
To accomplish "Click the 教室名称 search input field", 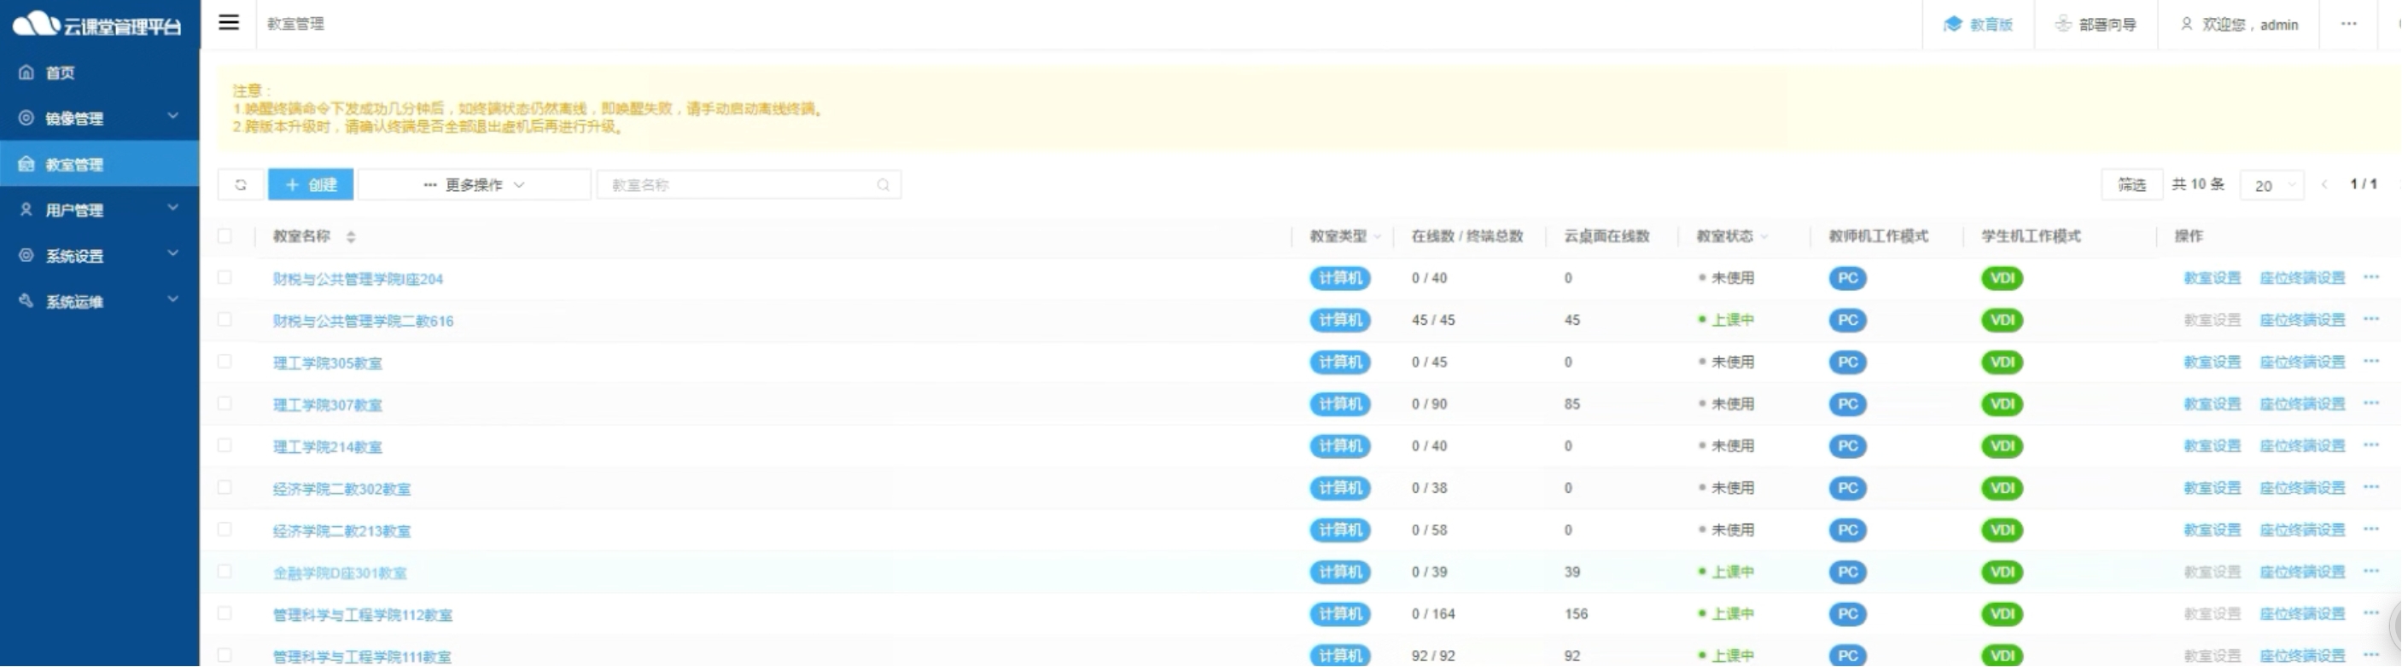I will (x=737, y=184).
